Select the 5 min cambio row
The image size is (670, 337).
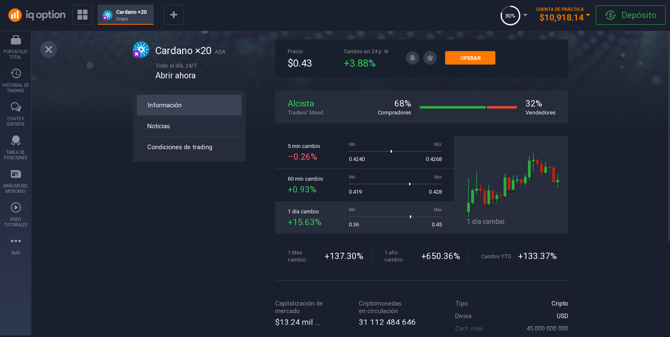[x=364, y=152]
